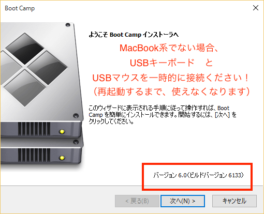Click the red USBマウスを一時的に接続ください text
Viewport: 264px width, 214px height.
point(170,78)
